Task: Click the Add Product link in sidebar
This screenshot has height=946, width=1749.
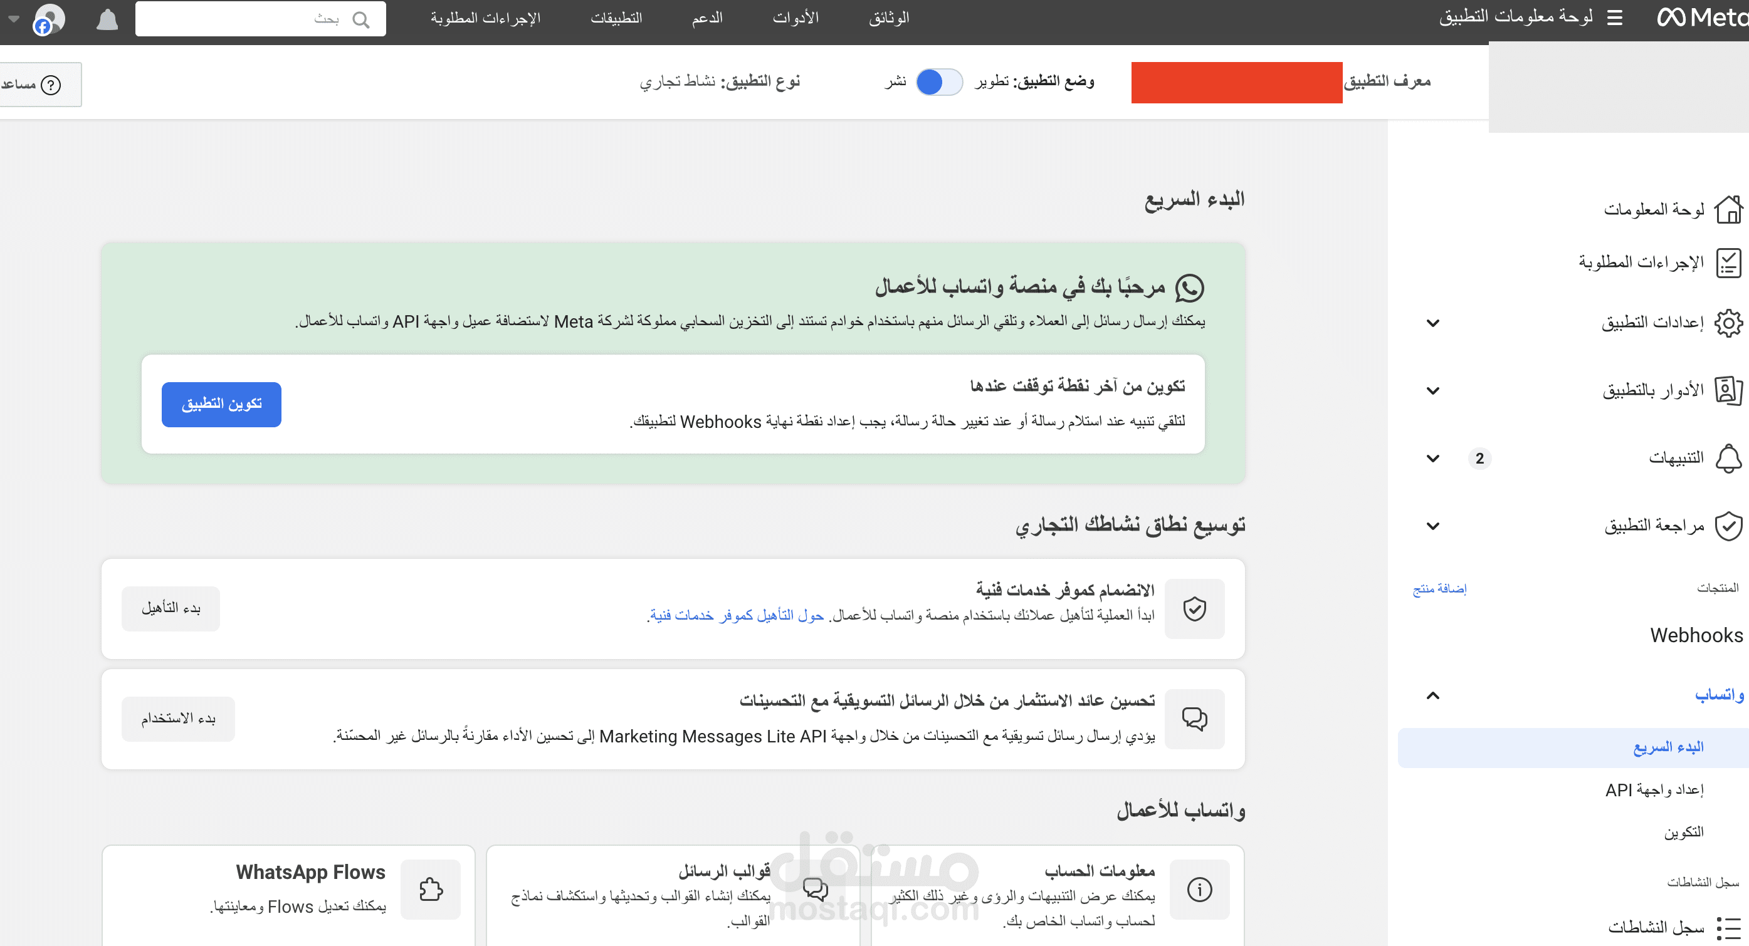Action: coord(1439,588)
